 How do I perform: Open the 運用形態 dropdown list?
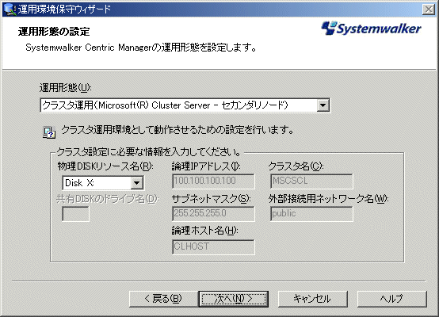click(323, 105)
